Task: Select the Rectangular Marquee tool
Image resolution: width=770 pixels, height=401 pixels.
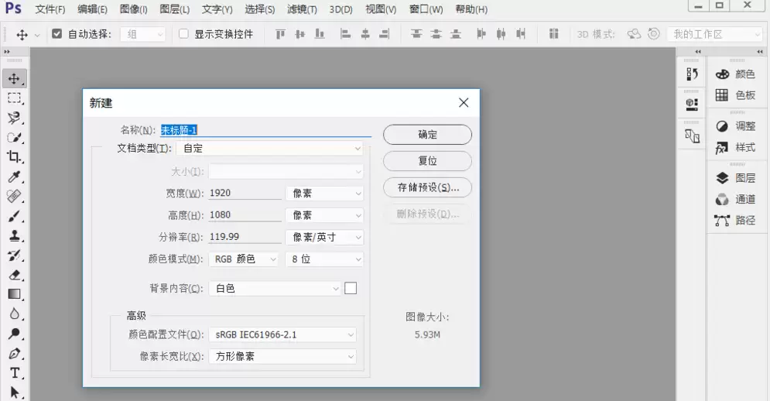Action: (x=14, y=98)
